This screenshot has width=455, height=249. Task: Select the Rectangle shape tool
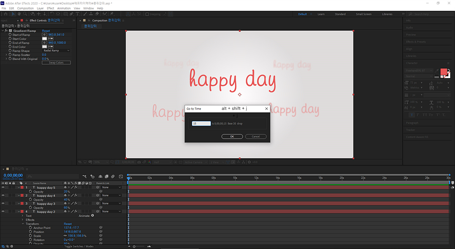(x=65, y=14)
